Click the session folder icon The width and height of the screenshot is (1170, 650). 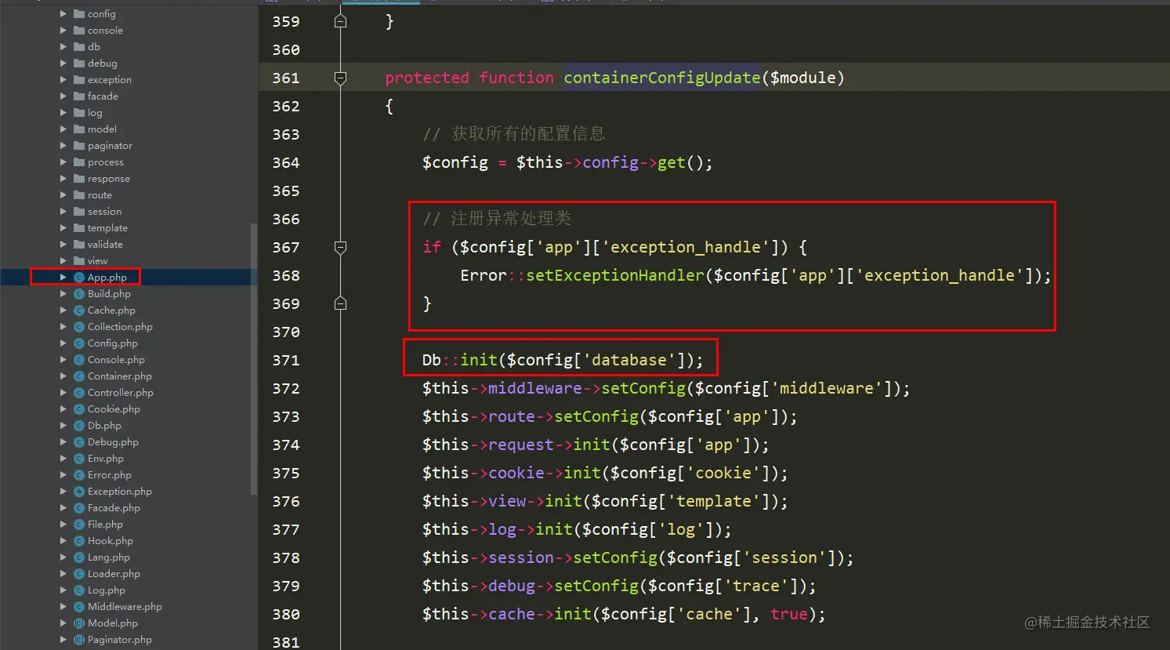pyautogui.click(x=79, y=212)
